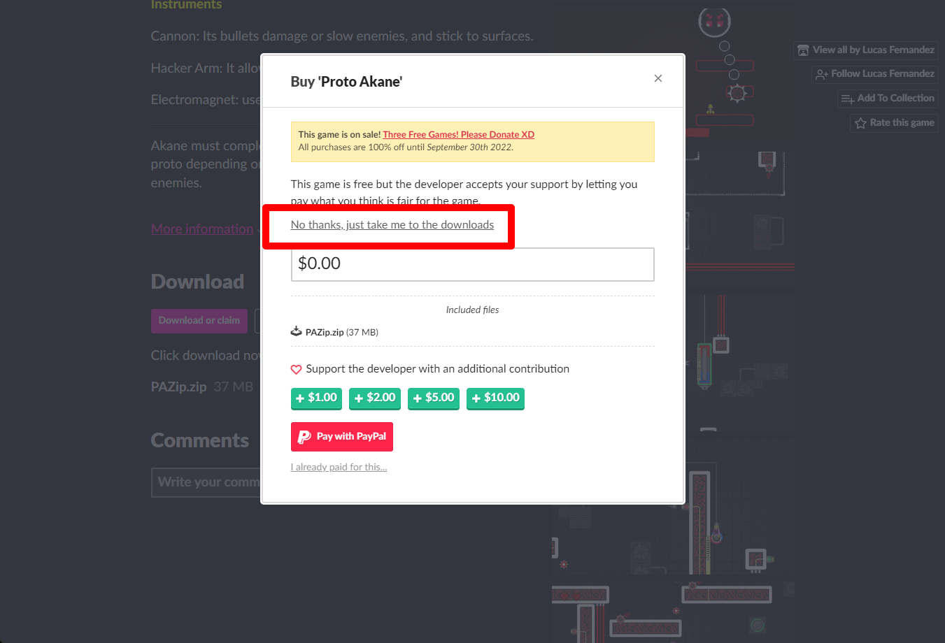Click Download or claim button on page
945x643 pixels.
(x=199, y=321)
